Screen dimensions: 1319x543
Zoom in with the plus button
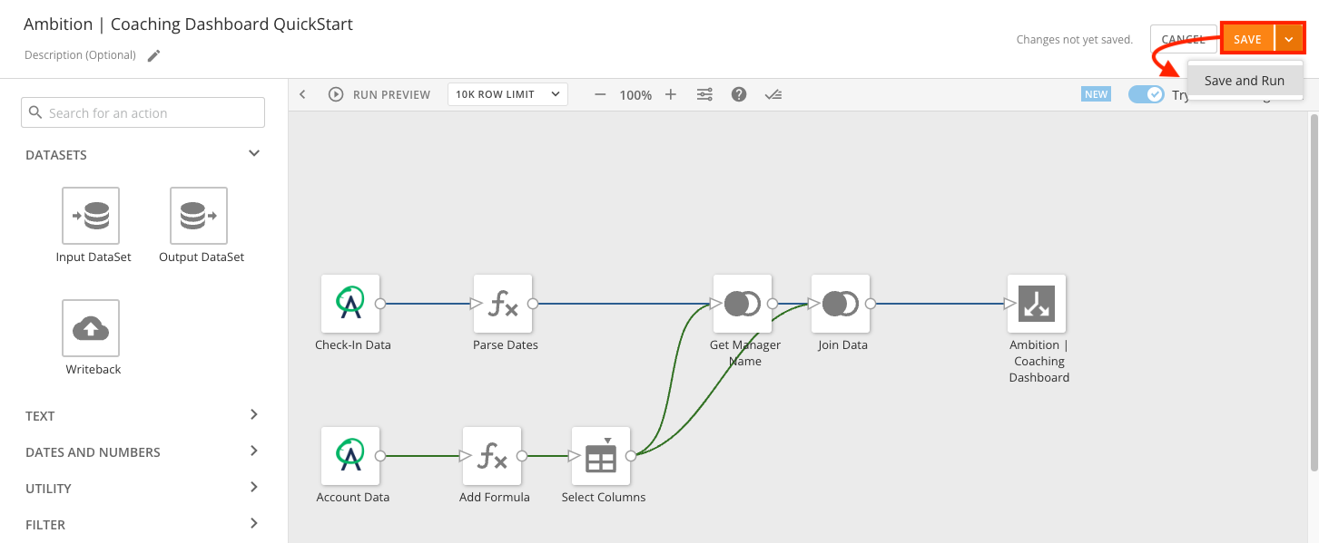(671, 94)
